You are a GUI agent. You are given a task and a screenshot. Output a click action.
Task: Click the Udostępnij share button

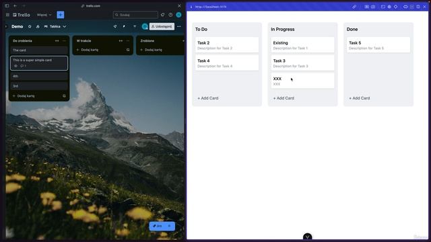tap(162, 27)
